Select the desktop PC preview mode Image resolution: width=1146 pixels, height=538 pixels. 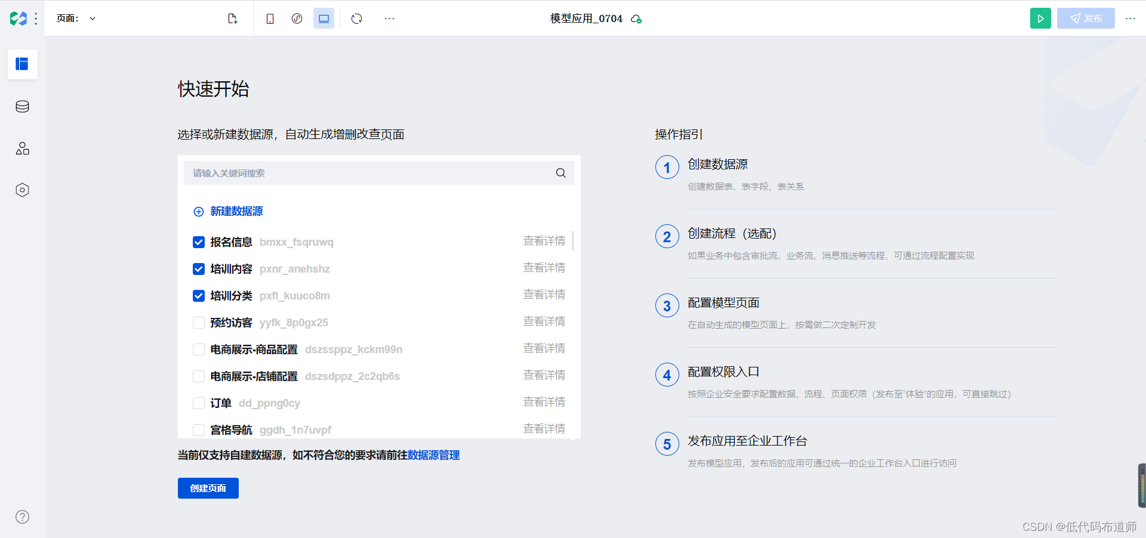click(324, 18)
